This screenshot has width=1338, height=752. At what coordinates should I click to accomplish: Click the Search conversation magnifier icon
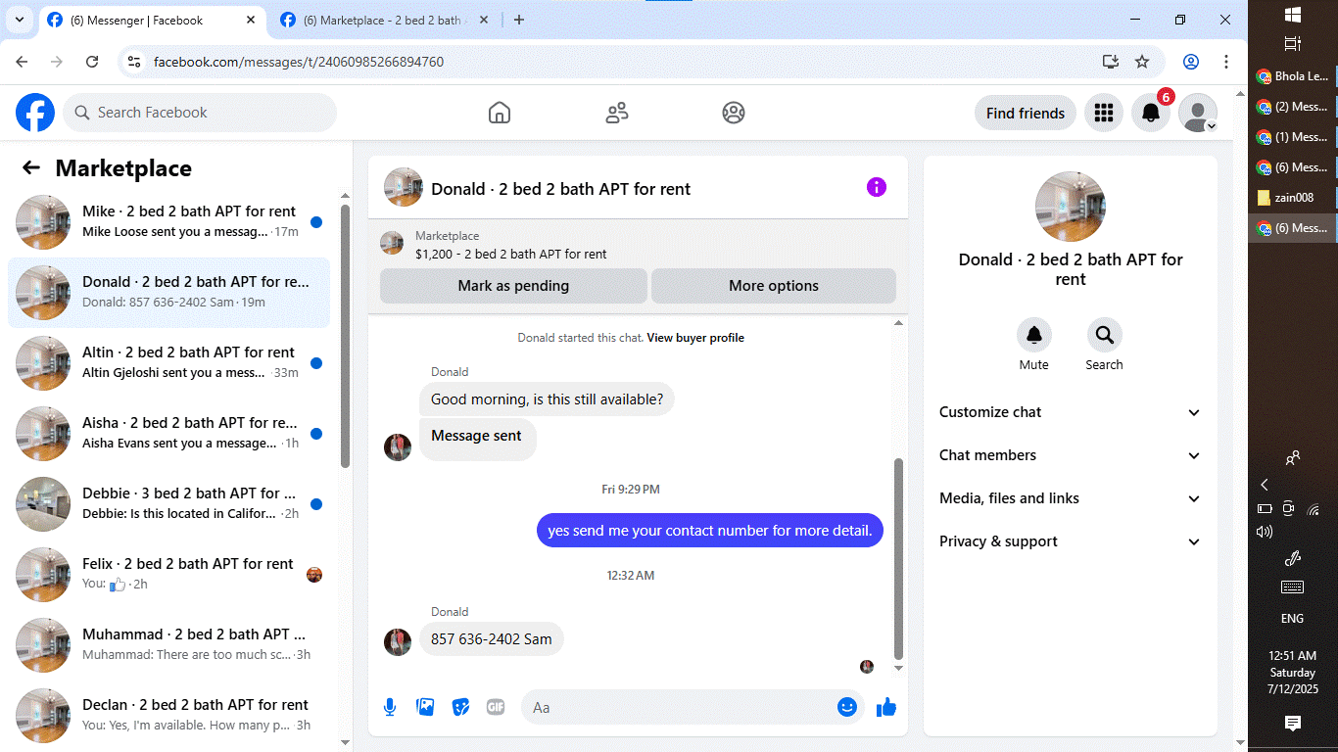pyautogui.click(x=1104, y=336)
